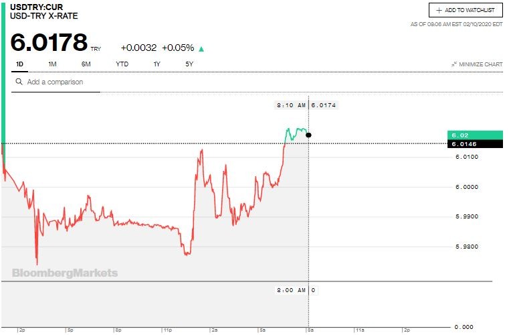Show the 6M chart range

[x=86, y=64]
